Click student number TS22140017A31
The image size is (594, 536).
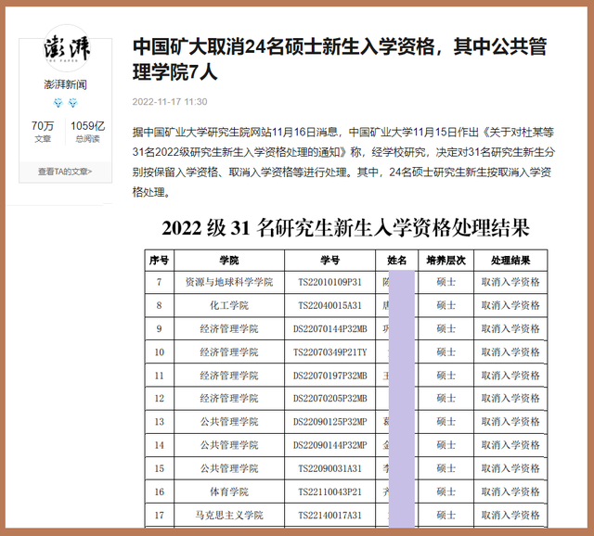coord(330,516)
